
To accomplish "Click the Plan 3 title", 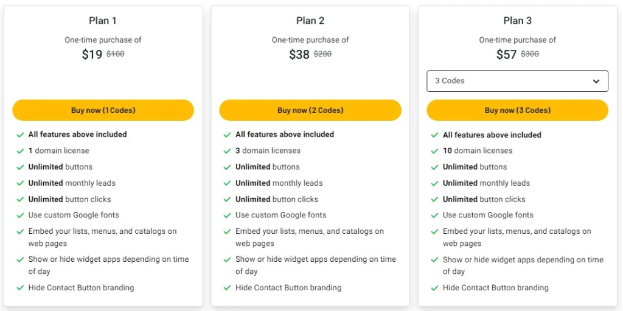I will coord(517,21).
